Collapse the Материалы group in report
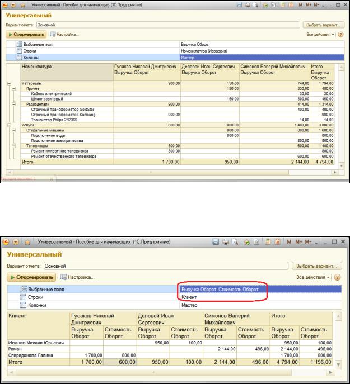The image size is (350, 384). [9, 83]
